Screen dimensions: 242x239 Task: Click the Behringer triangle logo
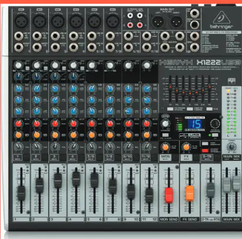(x=221, y=17)
